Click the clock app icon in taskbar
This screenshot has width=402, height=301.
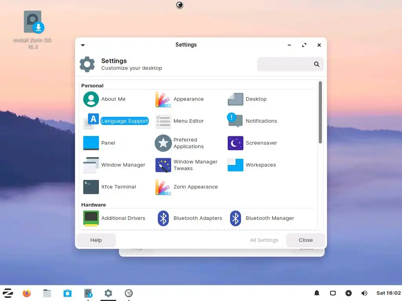click(129, 293)
